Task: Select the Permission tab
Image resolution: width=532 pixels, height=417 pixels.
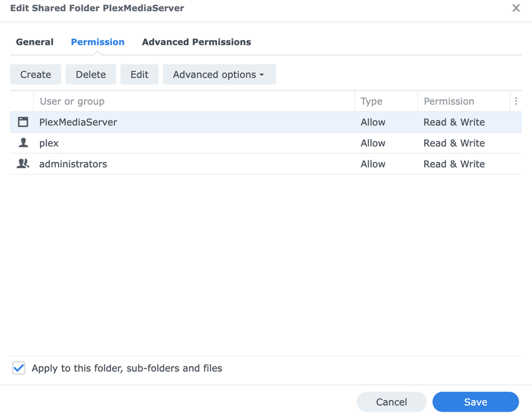Action: click(x=98, y=42)
